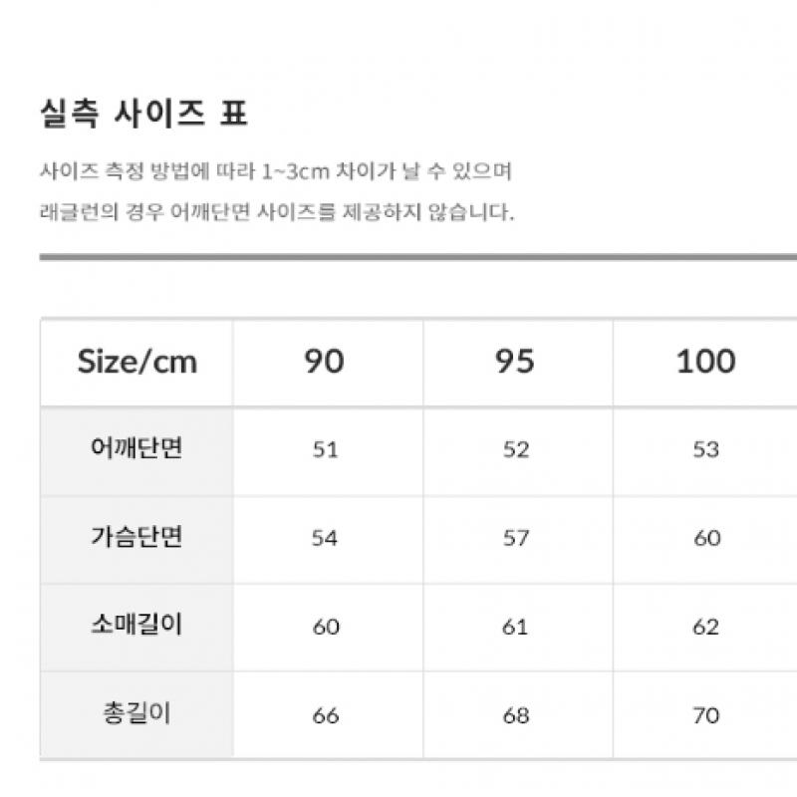Click sleeve length 62 for size 100

coord(705,627)
